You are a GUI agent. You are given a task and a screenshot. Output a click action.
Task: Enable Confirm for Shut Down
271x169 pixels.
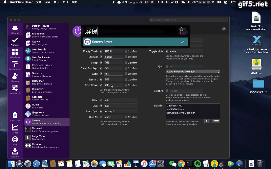coord(126,85)
